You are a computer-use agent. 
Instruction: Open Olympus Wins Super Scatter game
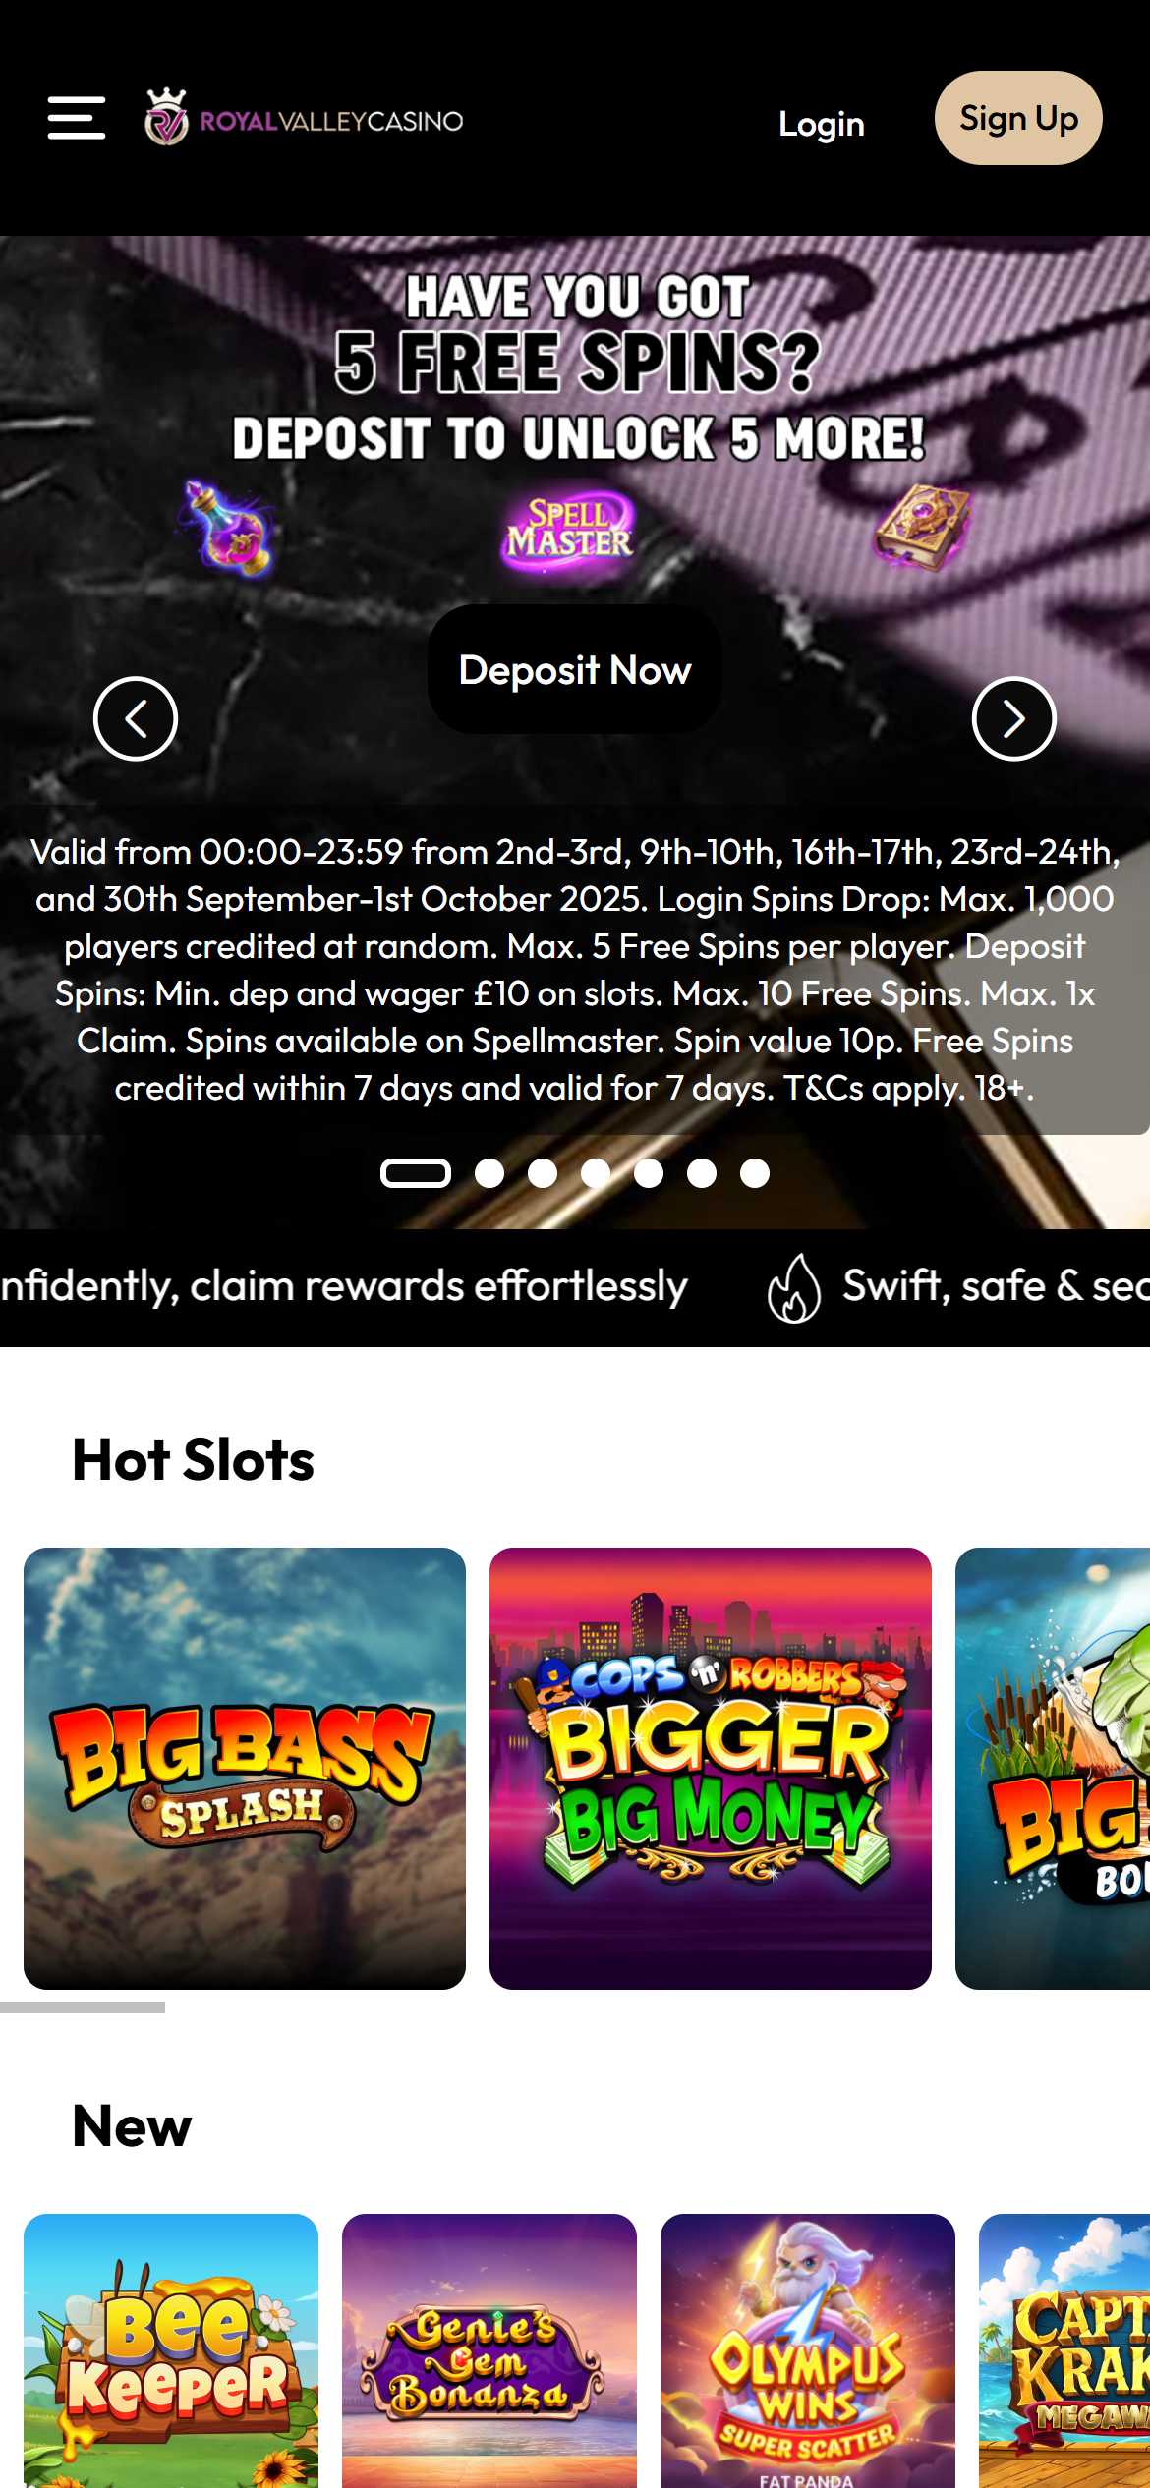(x=808, y=2350)
